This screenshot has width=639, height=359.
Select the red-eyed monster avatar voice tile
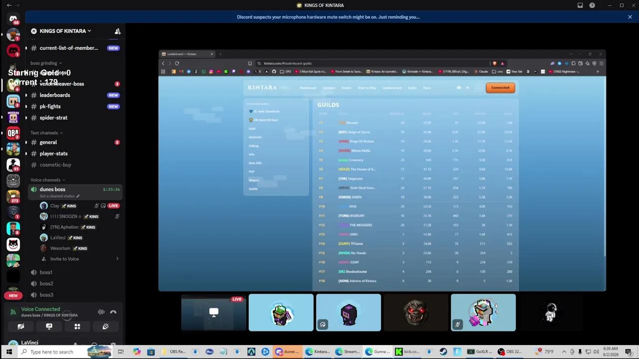416,313
